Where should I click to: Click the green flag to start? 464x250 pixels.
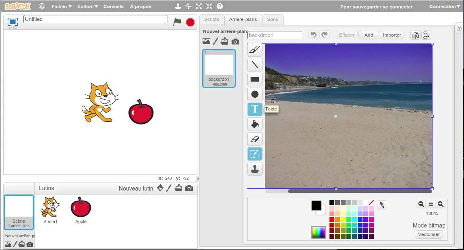tap(177, 22)
